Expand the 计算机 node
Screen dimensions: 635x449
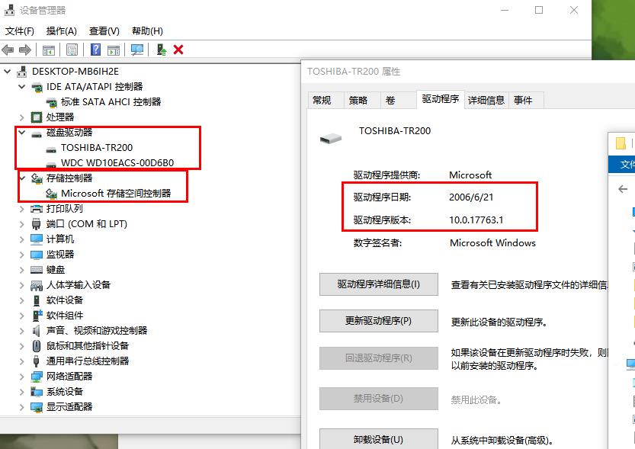pos(22,239)
